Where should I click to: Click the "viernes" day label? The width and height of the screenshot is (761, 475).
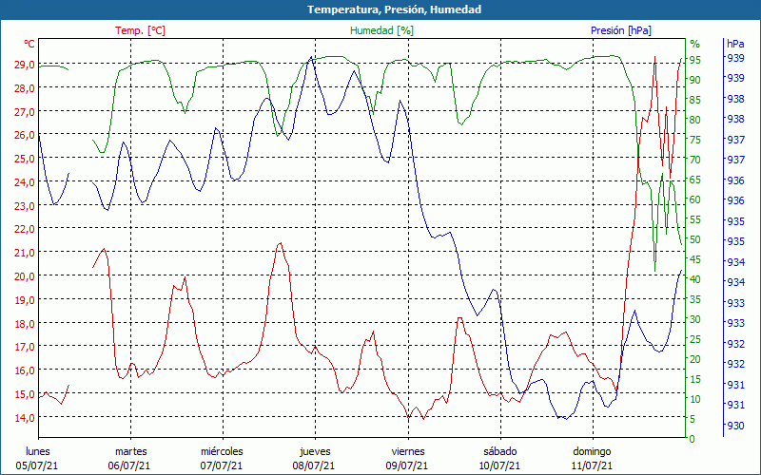point(408,452)
